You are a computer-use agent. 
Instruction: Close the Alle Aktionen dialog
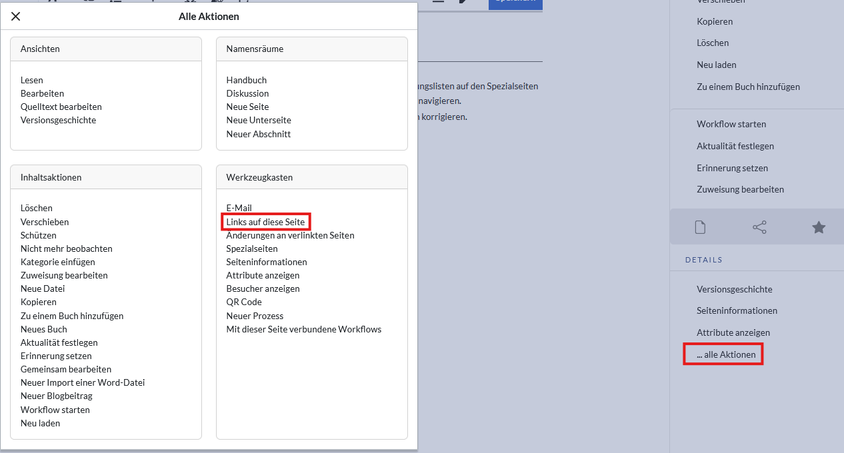click(16, 17)
